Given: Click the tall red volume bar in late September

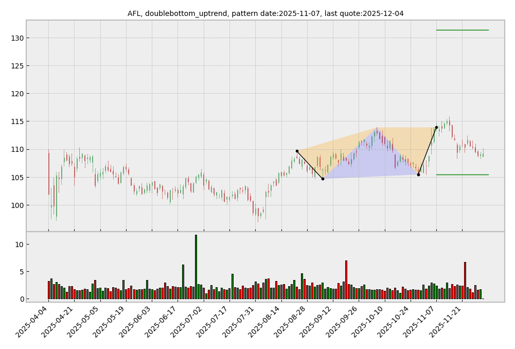Looking at the screenshot, I should [x=346, y=280].
